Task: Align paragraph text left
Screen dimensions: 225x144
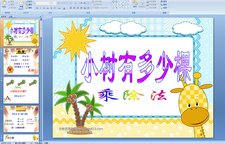Action: (71, 8)
